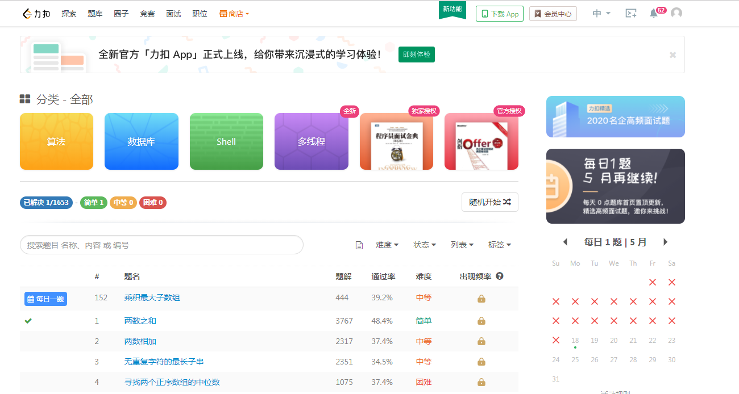This screenshot has height=394, width=739.
Task: Click the 每日一题 badge button
Action: click(45, 299)
